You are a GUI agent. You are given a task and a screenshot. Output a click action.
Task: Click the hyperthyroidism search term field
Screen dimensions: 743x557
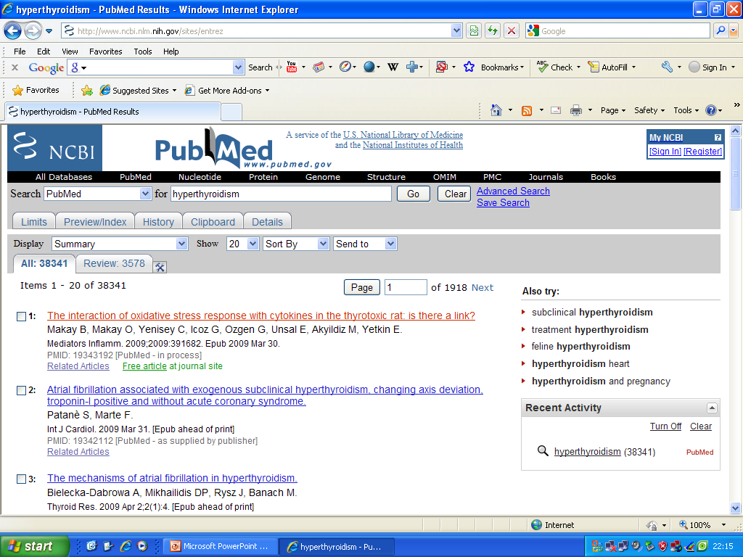(281, 194)
